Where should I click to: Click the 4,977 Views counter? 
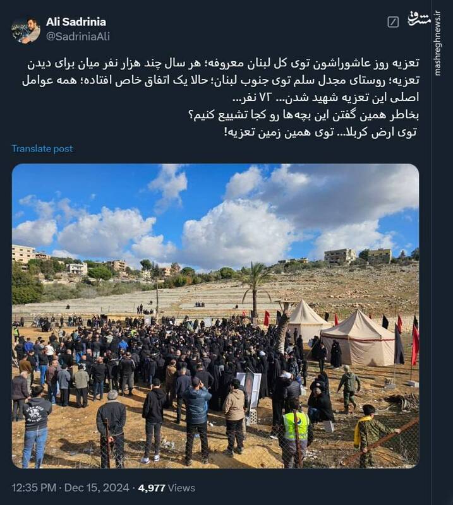[167, 487]
